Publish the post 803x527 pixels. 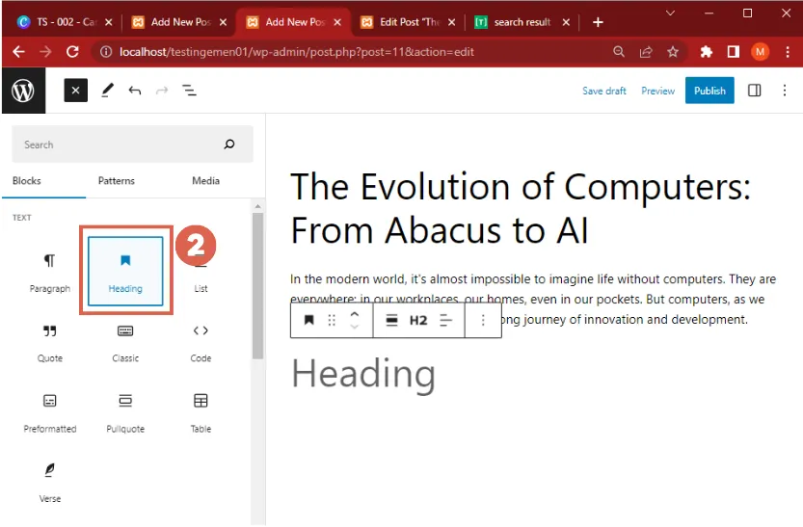pos(709,91)
